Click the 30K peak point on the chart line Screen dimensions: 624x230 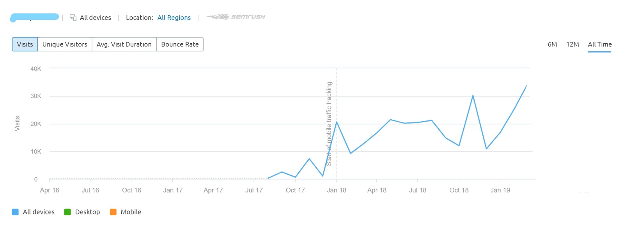[473, 96]
